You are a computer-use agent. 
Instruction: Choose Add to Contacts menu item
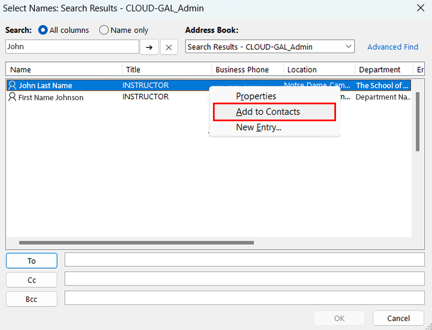pyautogui.click(x=268, y=112)
